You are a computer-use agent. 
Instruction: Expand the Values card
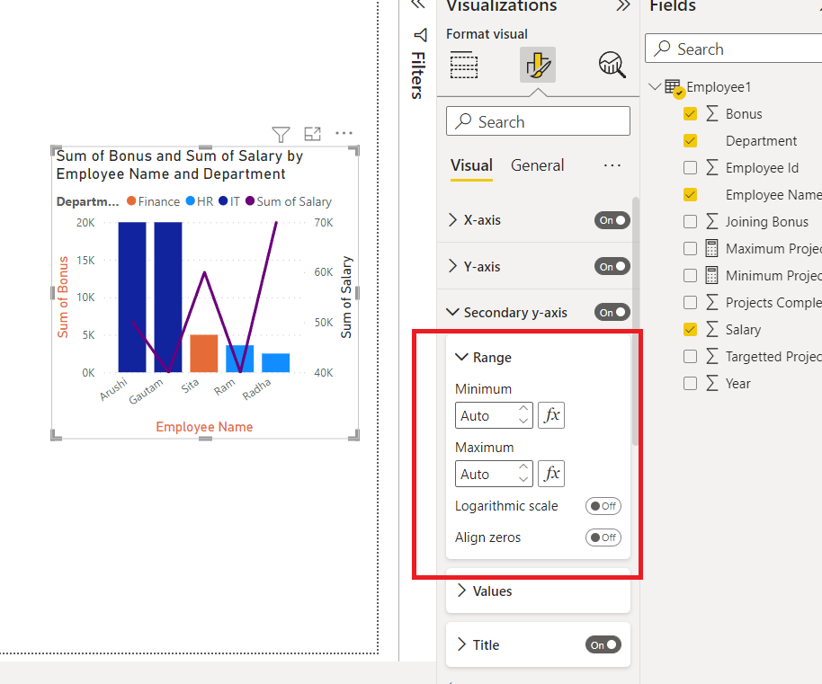point(461,591)
